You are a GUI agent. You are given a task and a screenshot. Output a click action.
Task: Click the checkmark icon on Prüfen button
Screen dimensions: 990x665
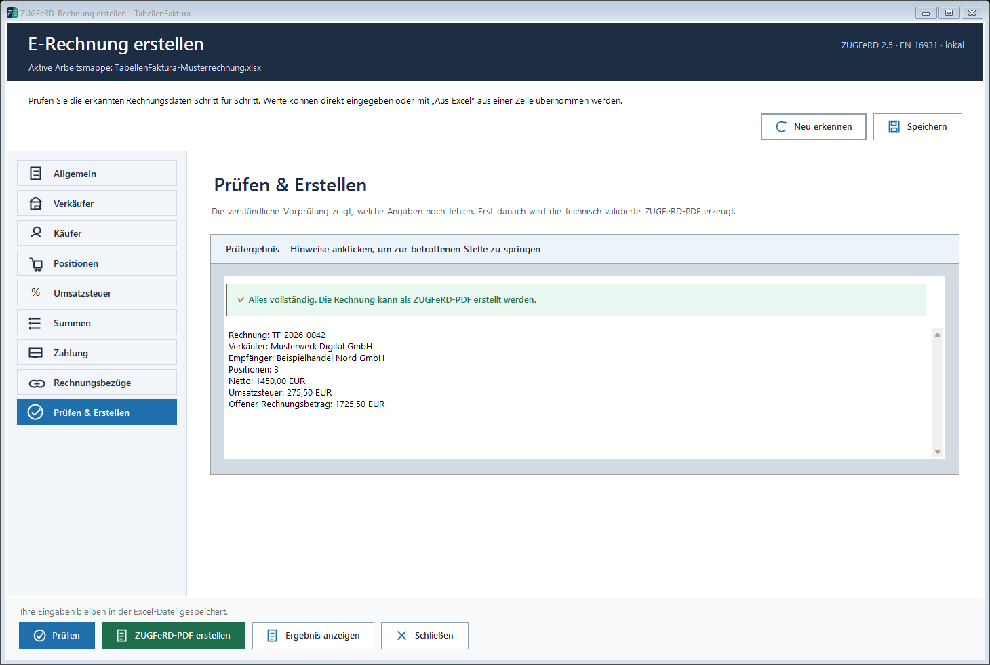[x=39, y=636]
